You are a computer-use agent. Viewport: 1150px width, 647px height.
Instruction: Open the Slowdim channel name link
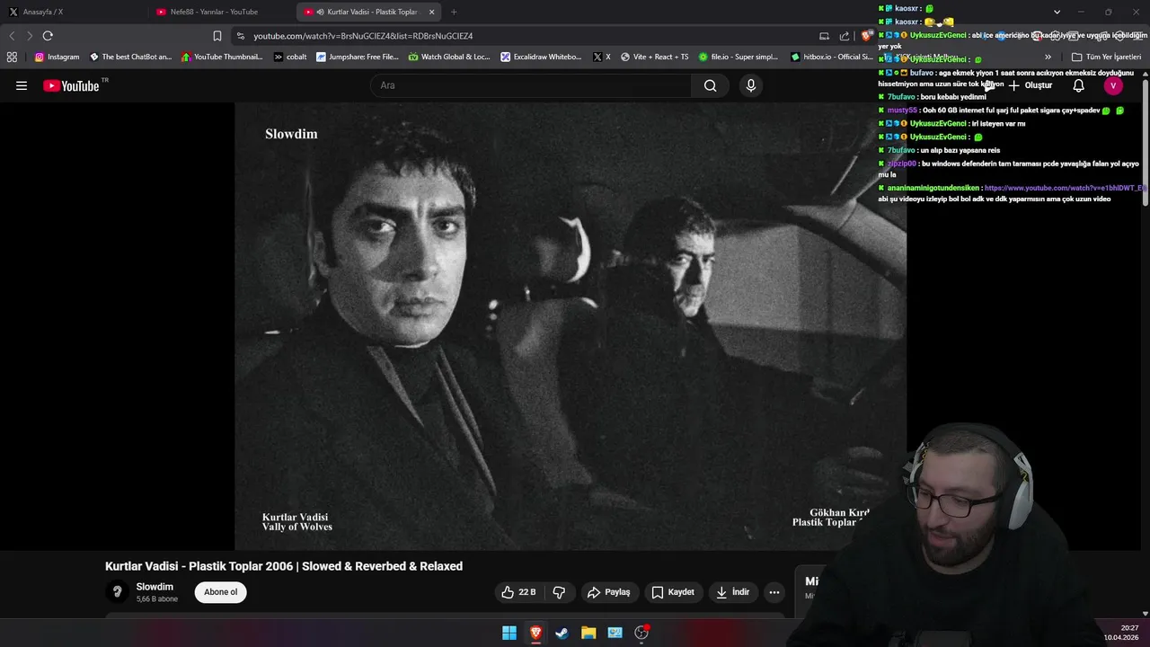pos(155,587)
